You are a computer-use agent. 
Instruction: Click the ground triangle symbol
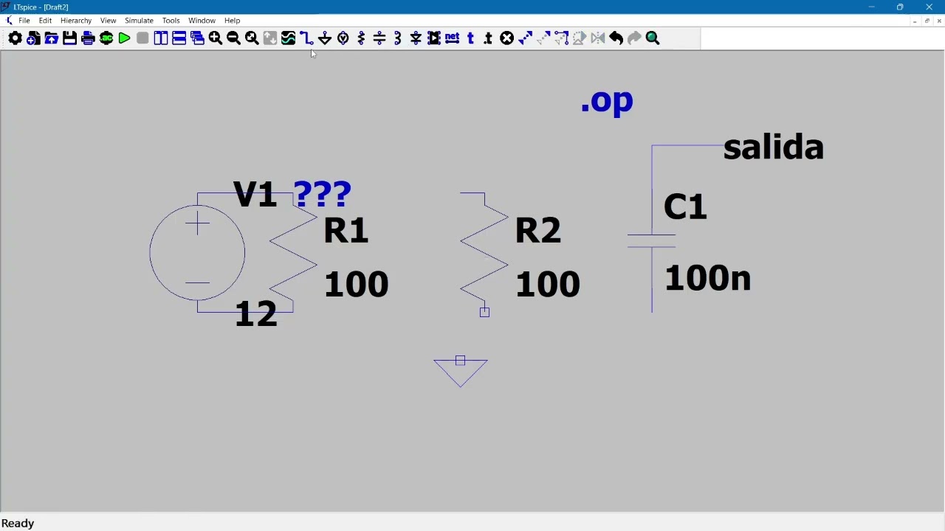[461, 372]
